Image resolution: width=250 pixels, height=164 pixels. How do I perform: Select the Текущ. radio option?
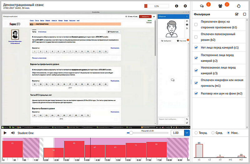[x=196, y=133]
